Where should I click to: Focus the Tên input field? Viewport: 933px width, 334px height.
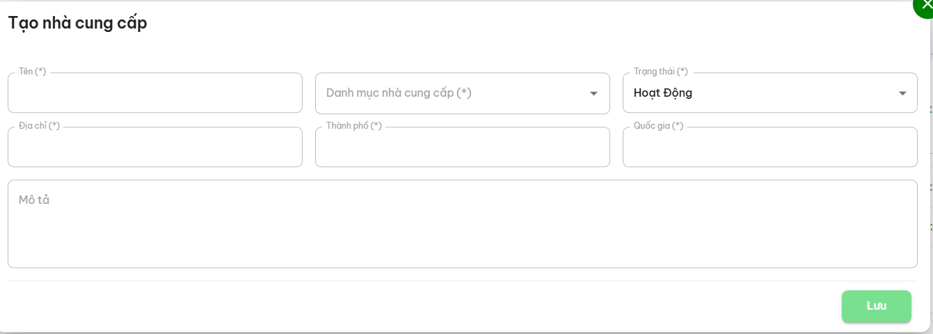tap(154, 95)
